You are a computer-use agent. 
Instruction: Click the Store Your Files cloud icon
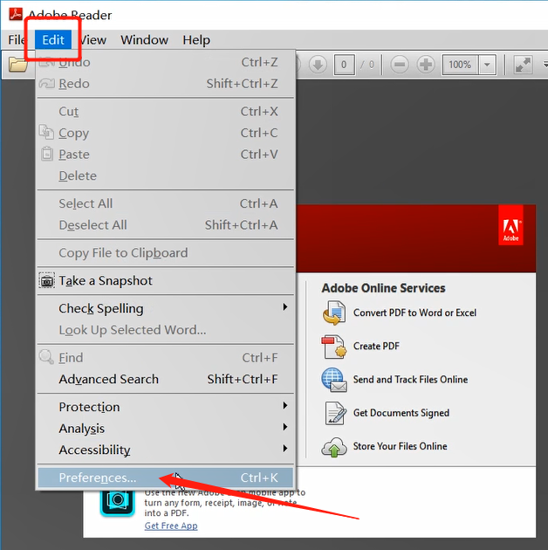tap(334, 447)
